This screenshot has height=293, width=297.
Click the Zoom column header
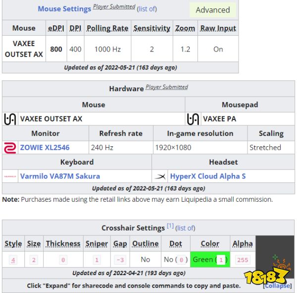point(185,28)
